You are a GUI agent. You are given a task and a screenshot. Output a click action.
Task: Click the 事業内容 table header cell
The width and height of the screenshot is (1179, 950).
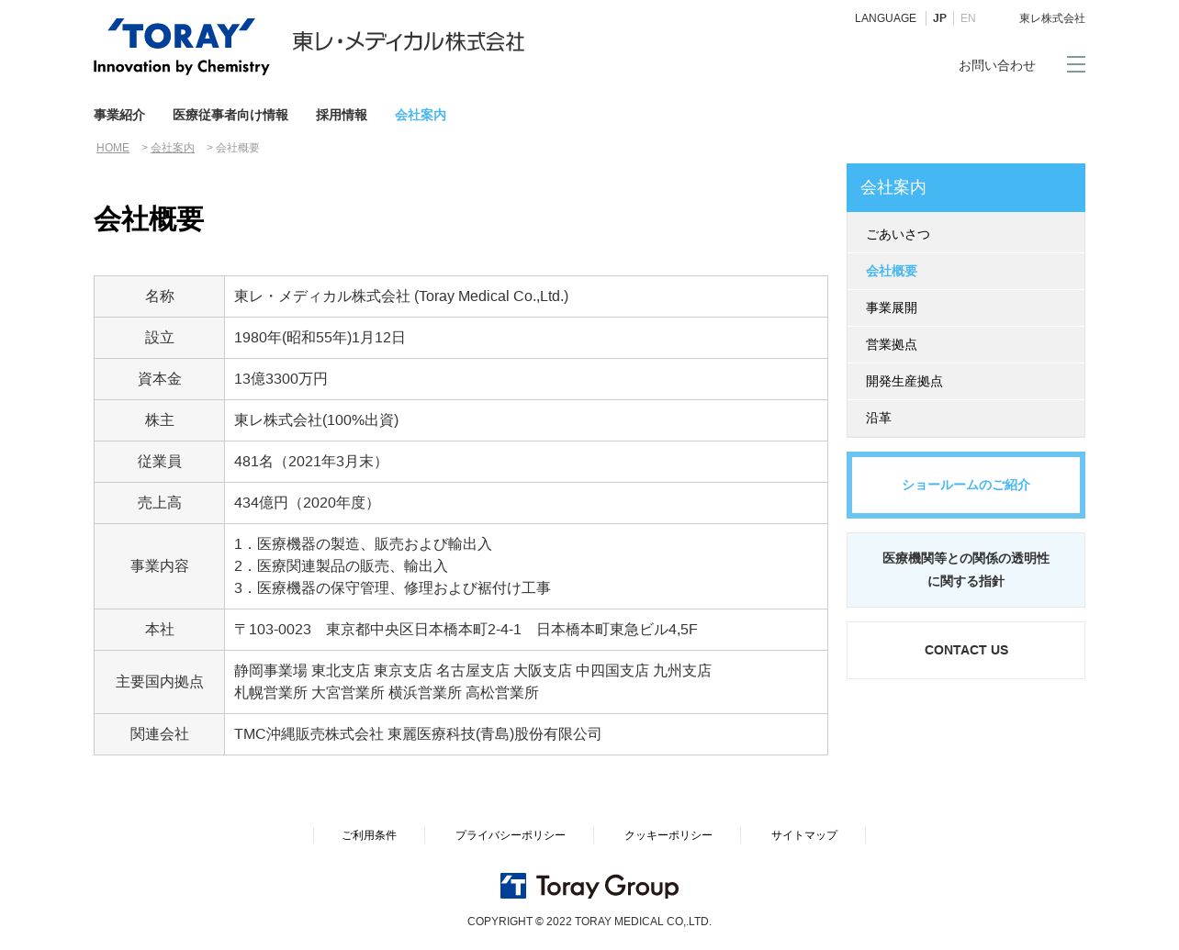[160, 566]
